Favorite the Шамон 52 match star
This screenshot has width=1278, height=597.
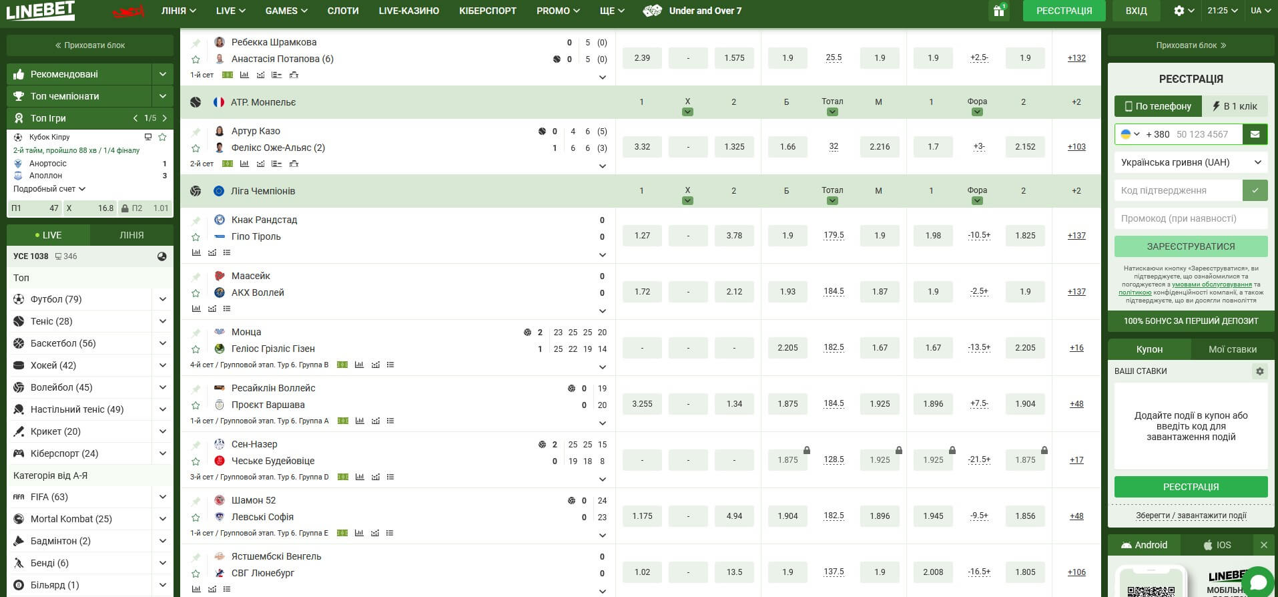[x=196, y=518]
